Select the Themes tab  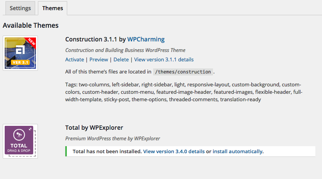(53, 8)
